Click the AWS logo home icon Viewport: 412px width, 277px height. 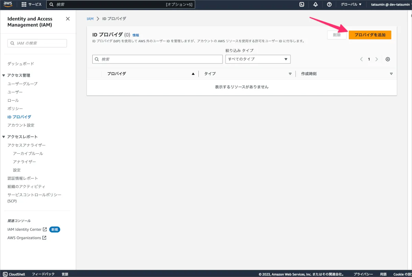click(8, 4)
